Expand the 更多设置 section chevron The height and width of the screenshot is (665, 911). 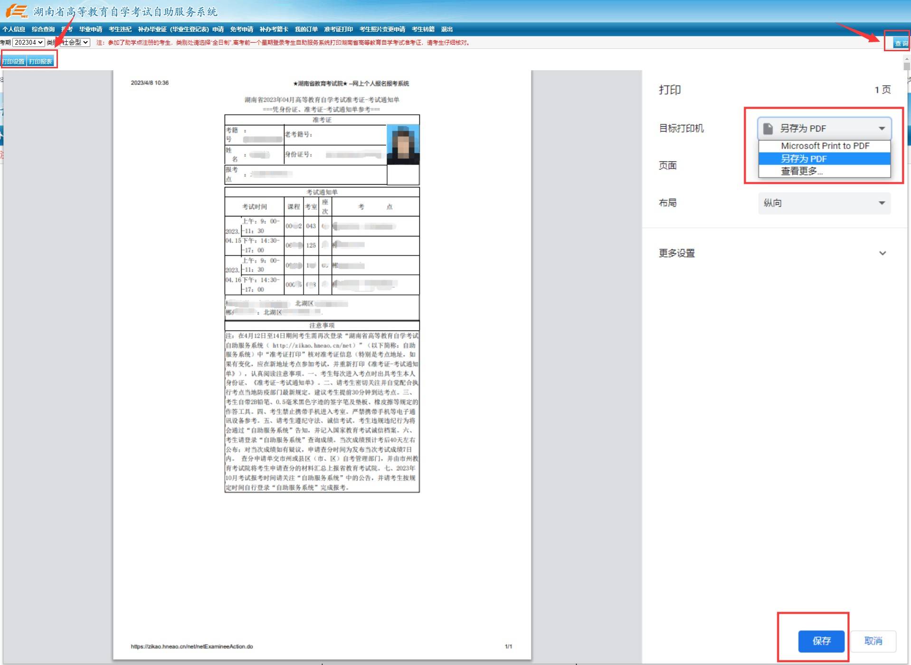coord(883,253)
